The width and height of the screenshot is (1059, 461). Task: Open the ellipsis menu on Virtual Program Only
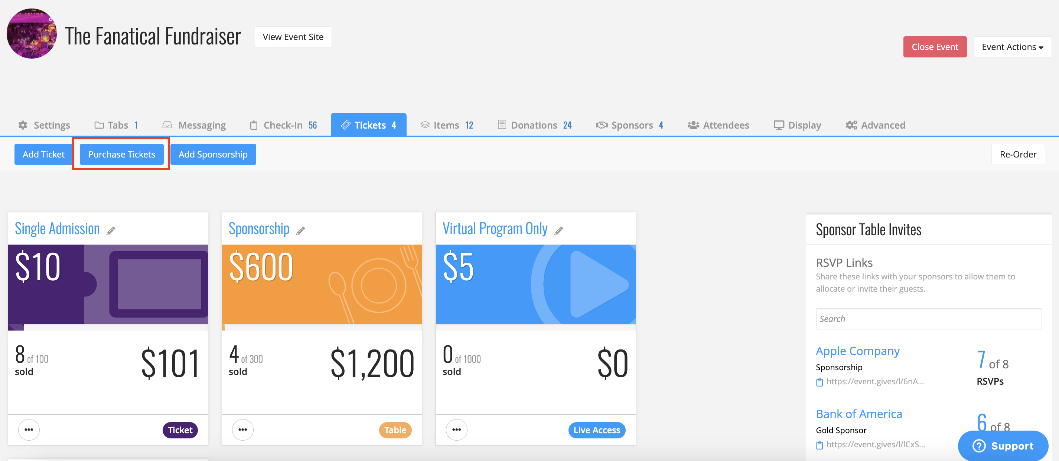(x=456, y=430)
